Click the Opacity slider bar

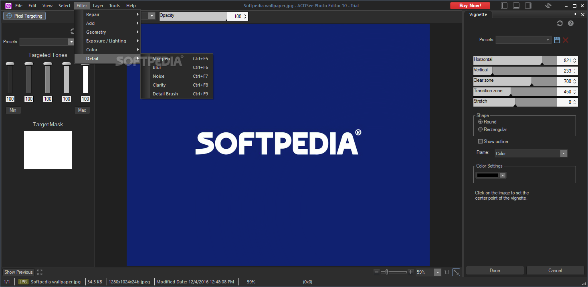point(193,16)
